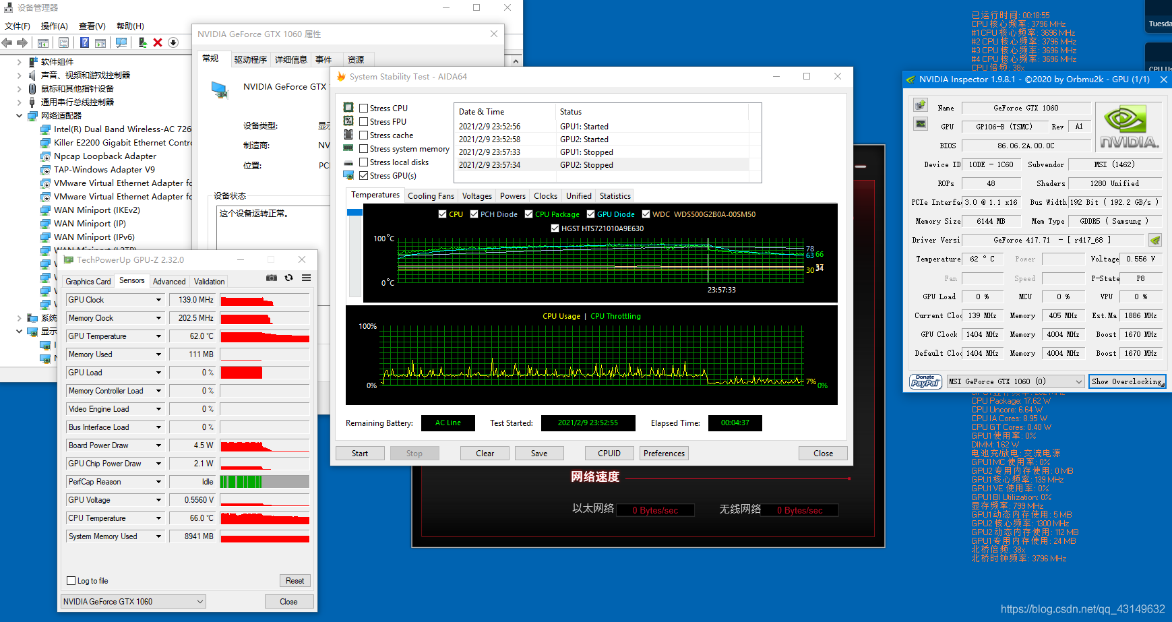
Task: Open sensor monitoring graph icon in NVIDIA Inspector
Action: coord(921,124)
